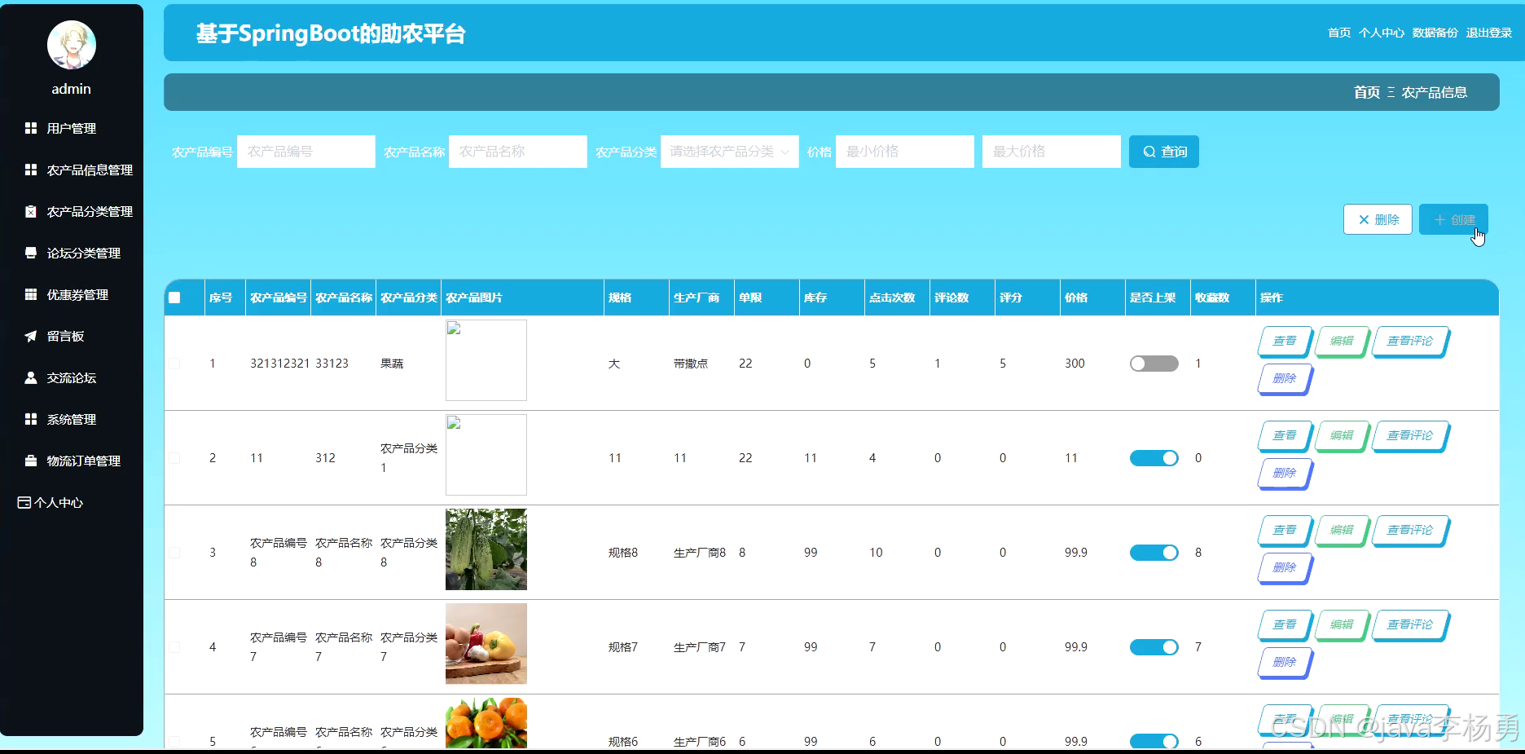Click the X icon on 删除 button

[1364, 219]
